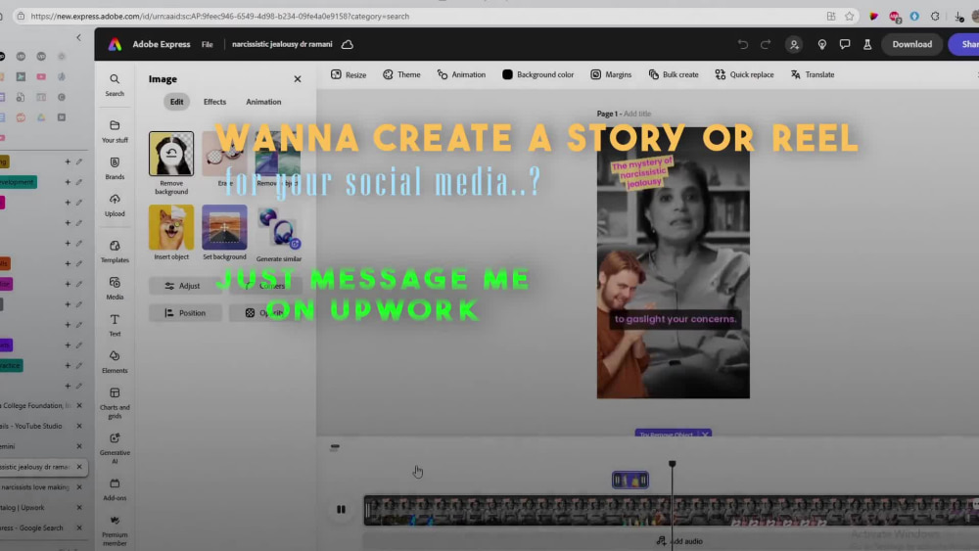This screenshot has width=979, height=551.
Task: Switch to the Effects tab
Action: coord(214,102)
